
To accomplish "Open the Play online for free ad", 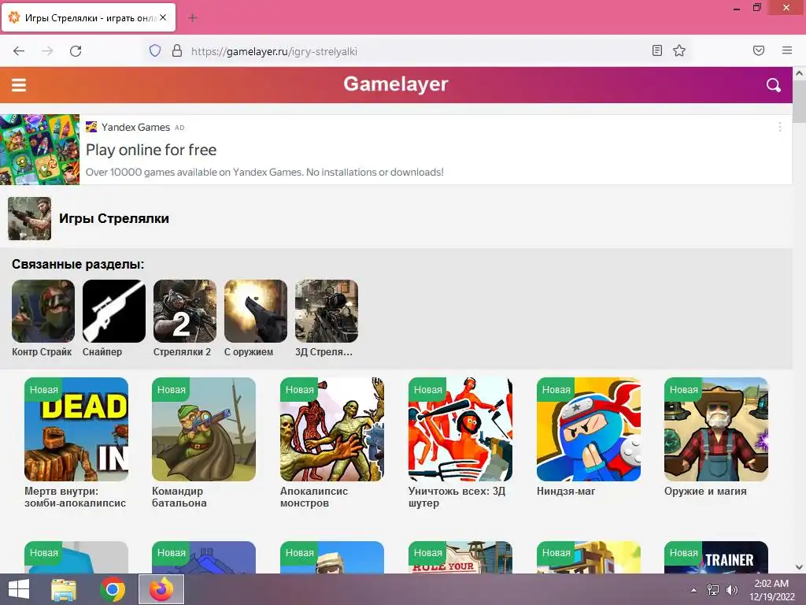I will pyautogui.click(x=151, y=150).
